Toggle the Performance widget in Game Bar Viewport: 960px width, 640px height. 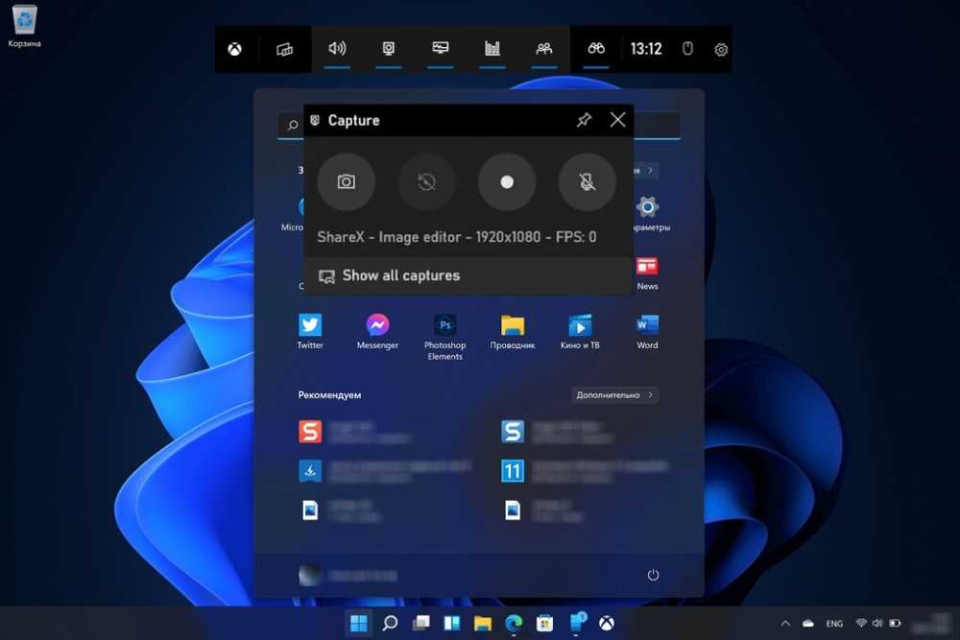[x=441, y=49]
